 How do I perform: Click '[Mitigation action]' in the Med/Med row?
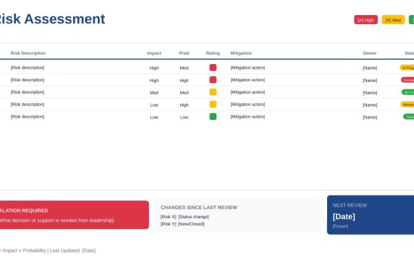248,92
